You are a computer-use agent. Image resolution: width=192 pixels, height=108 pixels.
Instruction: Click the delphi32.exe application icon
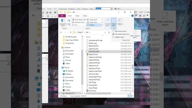87,54
